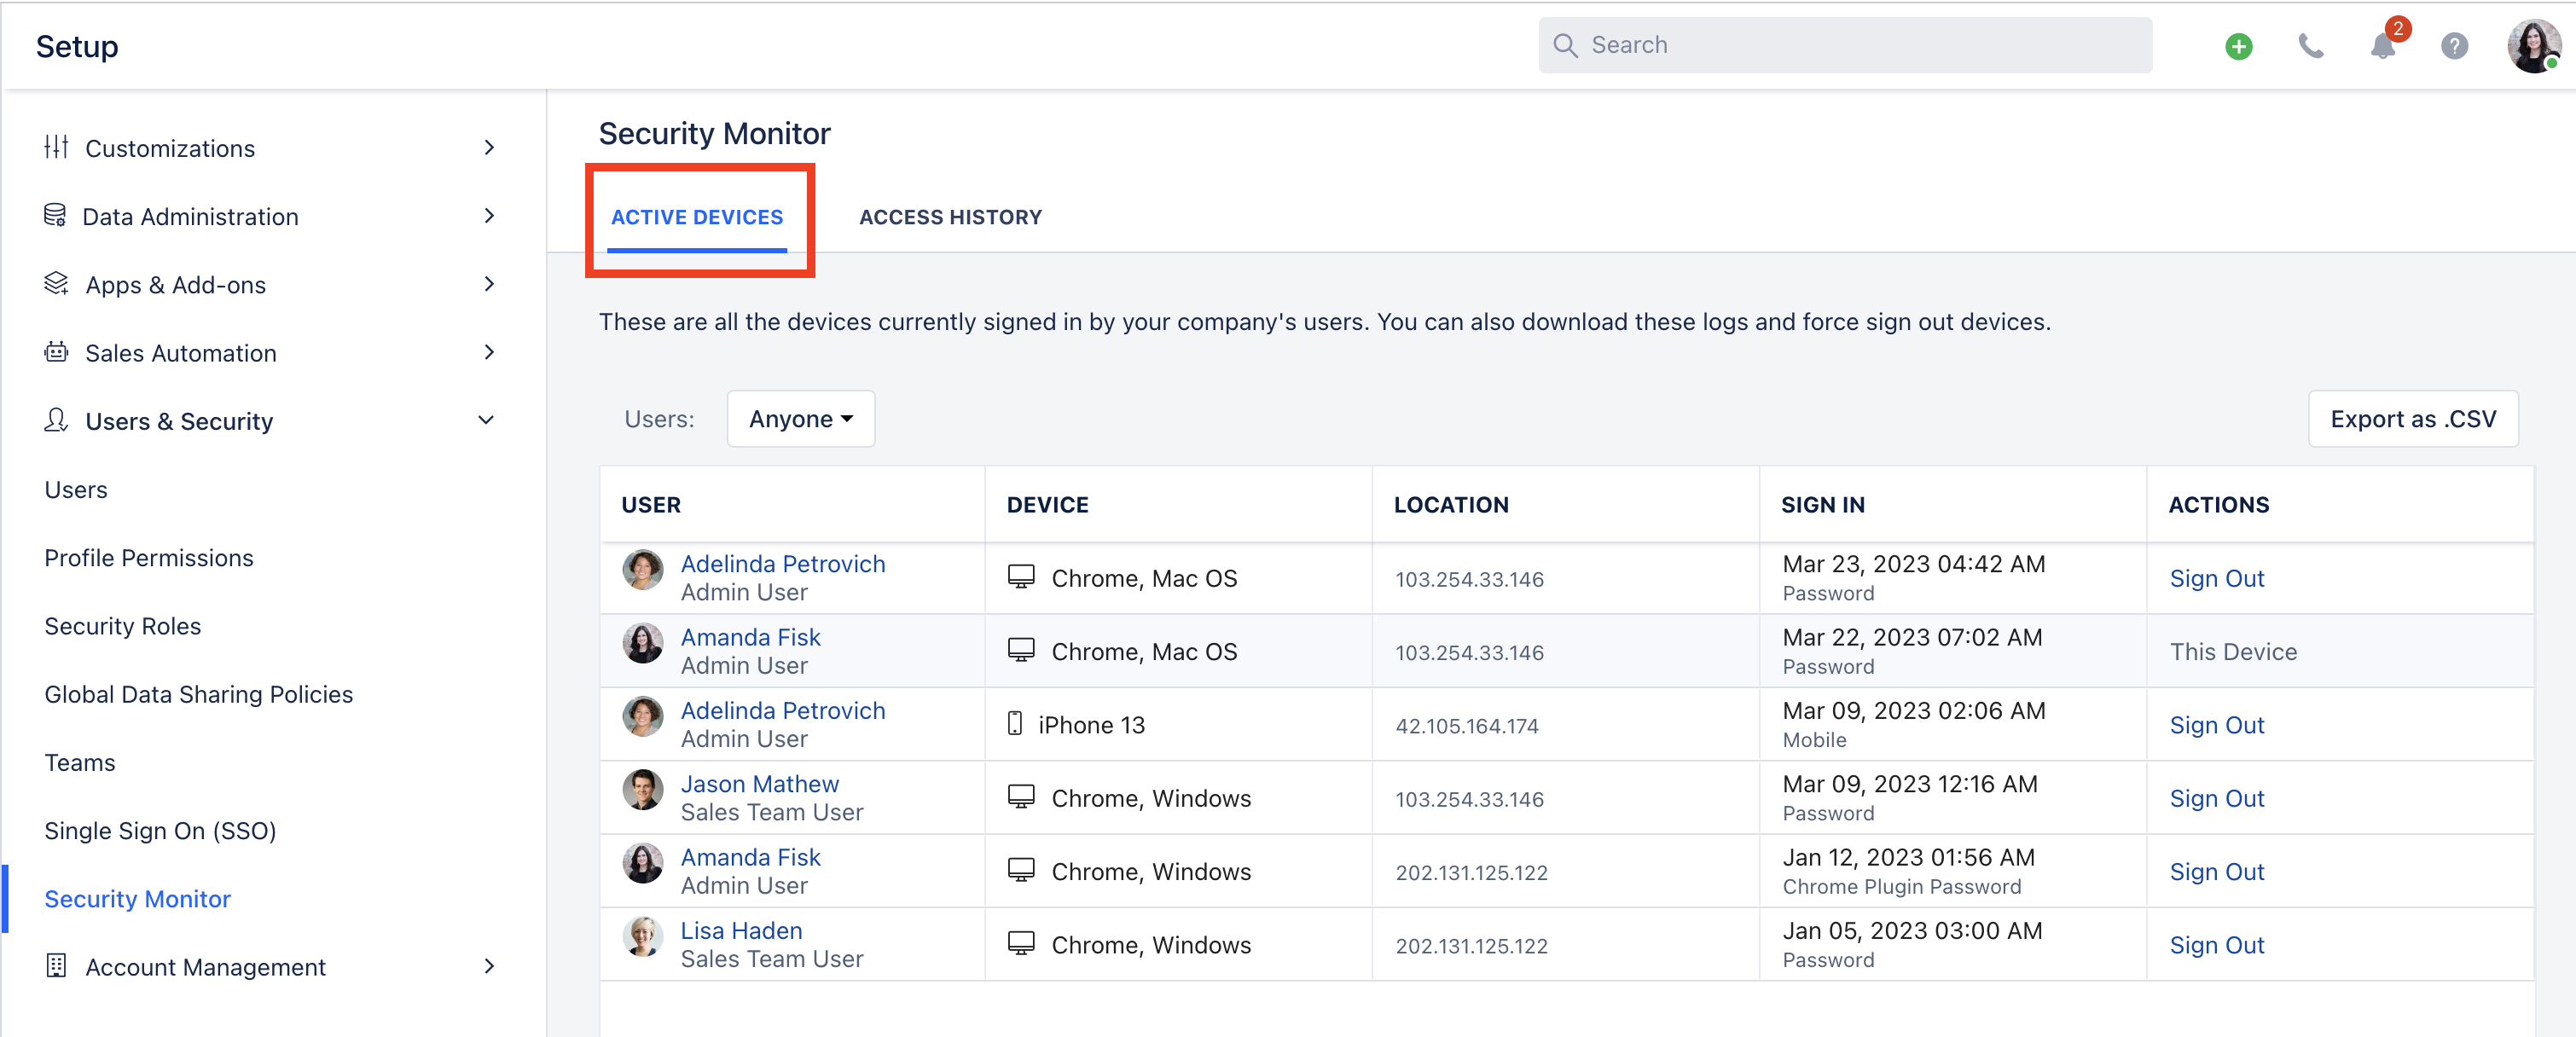The image size is (2576, 1037).
Task: Open the profile avatar menu
Action: 2533,46
